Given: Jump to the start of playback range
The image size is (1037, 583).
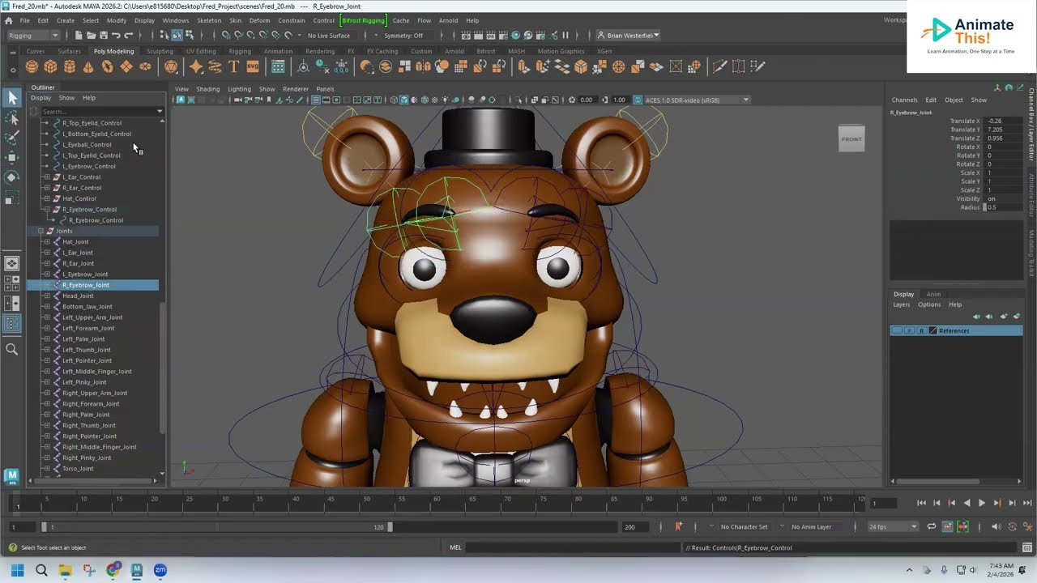Looking at the screenshot, I should (x=921, y=503).
